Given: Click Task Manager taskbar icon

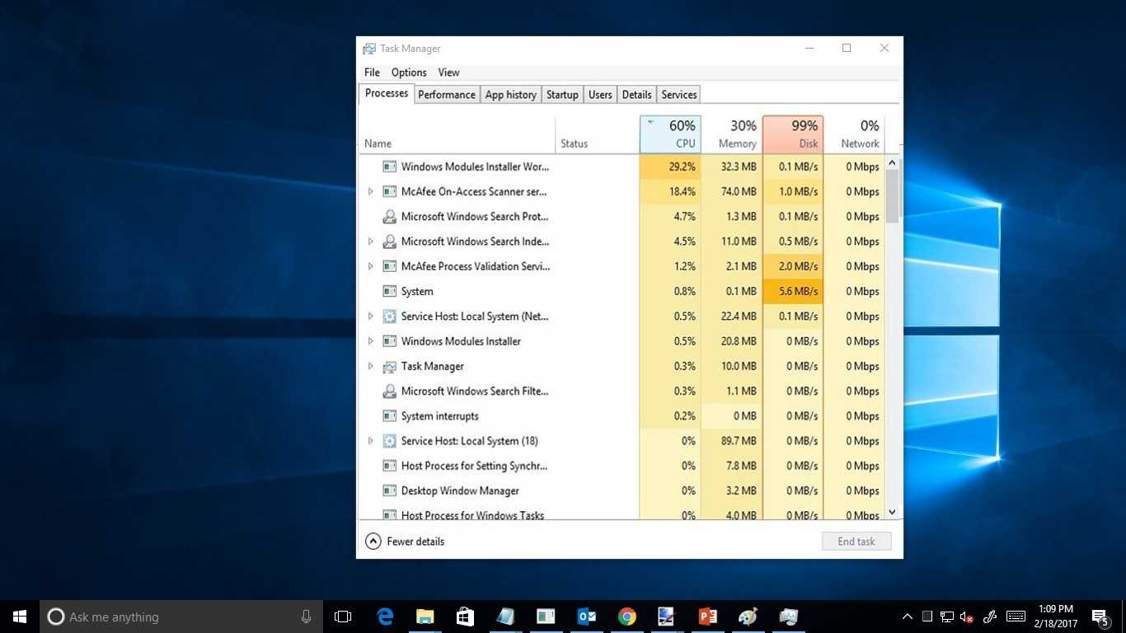Looking at the screenshot, I should click(788, 617).
